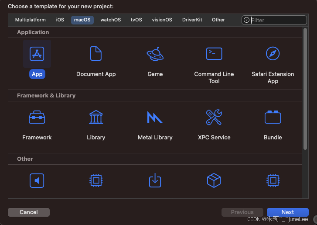This screenshot has width=317, height=225.
Task: Select the Framework toolbox icon
Action: (37, 117)
